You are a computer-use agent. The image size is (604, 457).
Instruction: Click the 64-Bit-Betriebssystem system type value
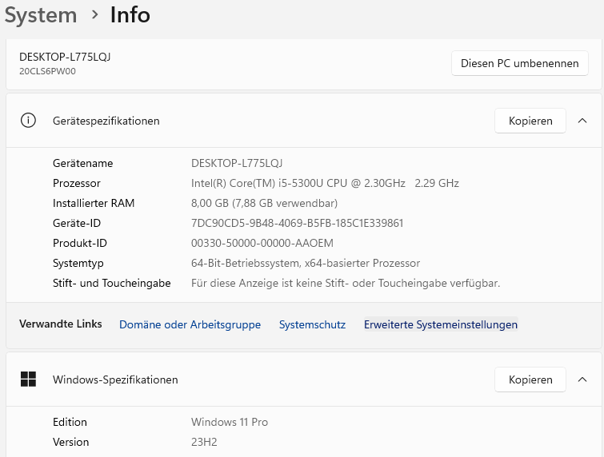click(x=306, y=263)
